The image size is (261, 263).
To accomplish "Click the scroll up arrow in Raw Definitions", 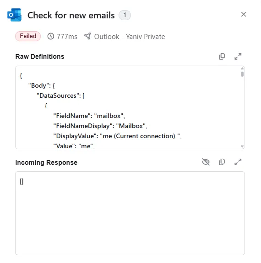I will (242, 68).
